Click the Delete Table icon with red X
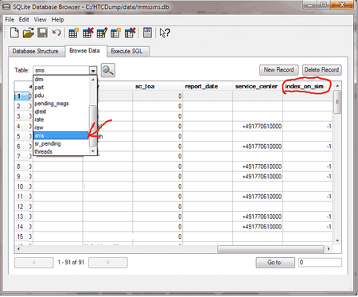The image size is (358, 297). coord(88,33)
